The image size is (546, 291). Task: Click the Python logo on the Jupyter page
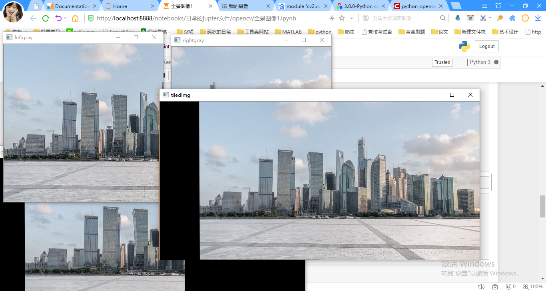(464, 46)
